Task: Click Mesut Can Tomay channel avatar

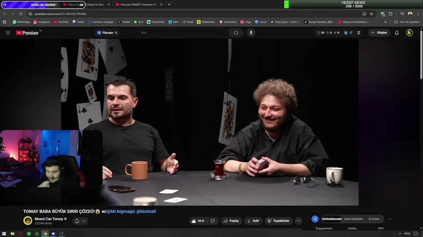Action: pyautogui.click(x=28, y=221)
